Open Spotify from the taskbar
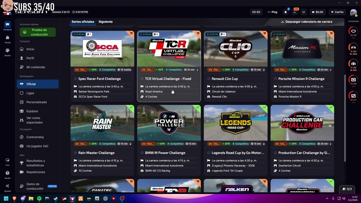This screenshot has height=203, width=361. [39, 198]
